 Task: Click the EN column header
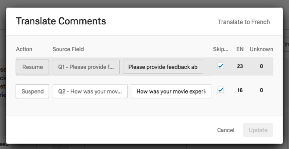(x=240, y=49)
